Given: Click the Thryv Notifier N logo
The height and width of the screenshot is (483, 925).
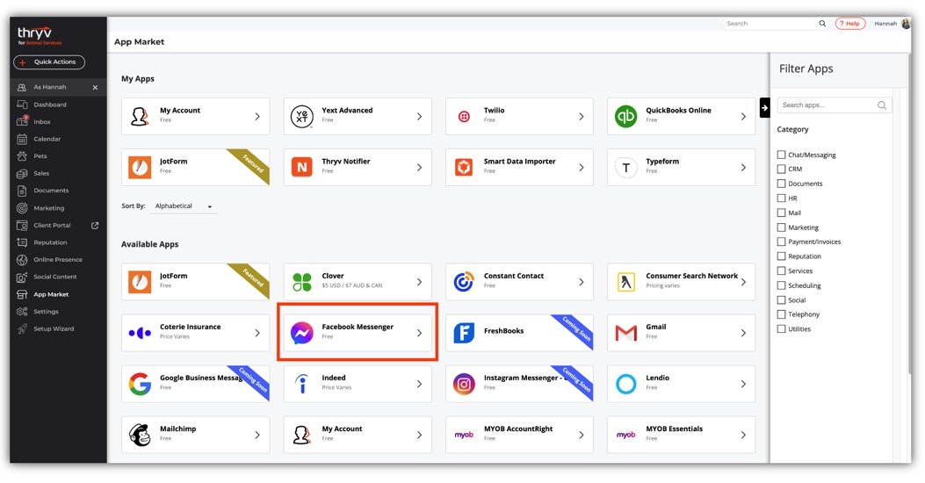Looking at the screenshot, I should pyautogui.click(x=302, y=168).
